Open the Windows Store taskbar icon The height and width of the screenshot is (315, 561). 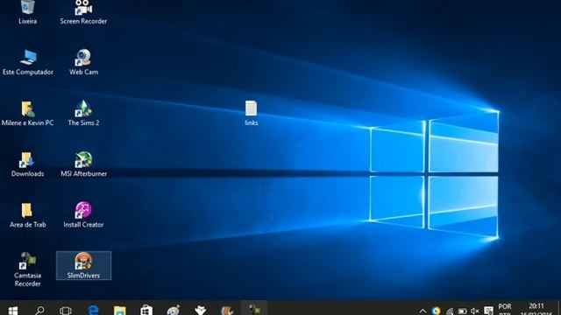[146, 310]
